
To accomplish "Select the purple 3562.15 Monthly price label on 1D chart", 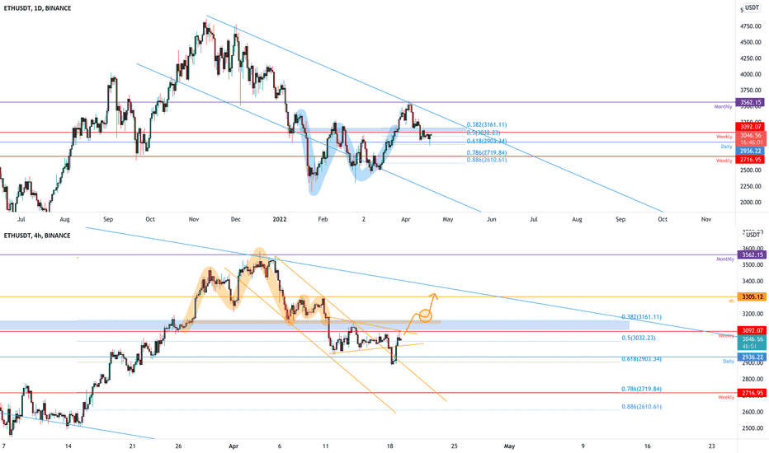I will (x=750, y=102).
